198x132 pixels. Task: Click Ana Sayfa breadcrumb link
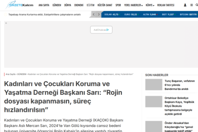[x=11, y=74]
